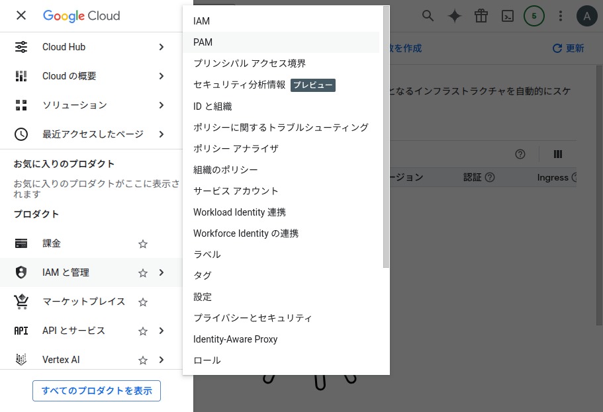The width and height of the screenshot is (603, 412).
Task: Click the account avatar A
Action: tap(587, 16)
